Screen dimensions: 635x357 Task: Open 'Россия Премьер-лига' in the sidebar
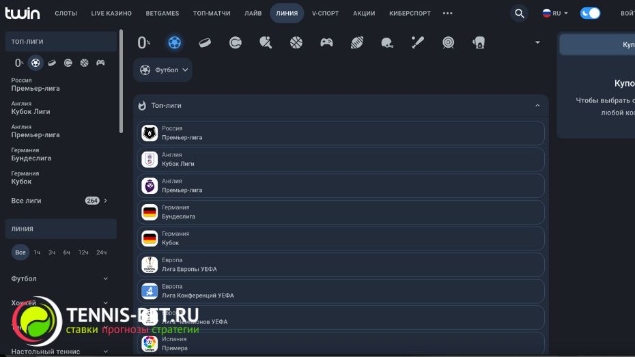click(36, 85)
